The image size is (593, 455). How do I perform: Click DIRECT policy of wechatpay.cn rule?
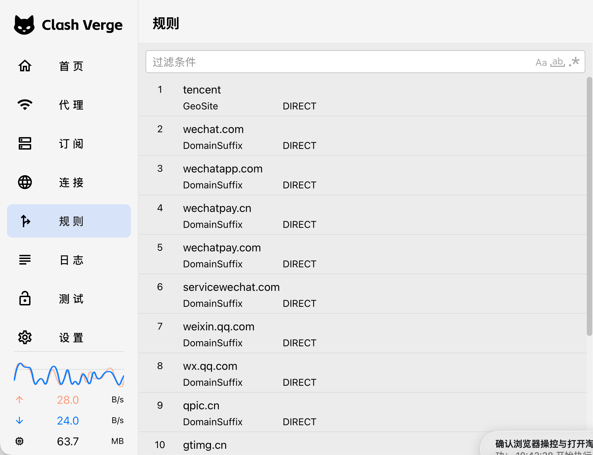(300, 224)
